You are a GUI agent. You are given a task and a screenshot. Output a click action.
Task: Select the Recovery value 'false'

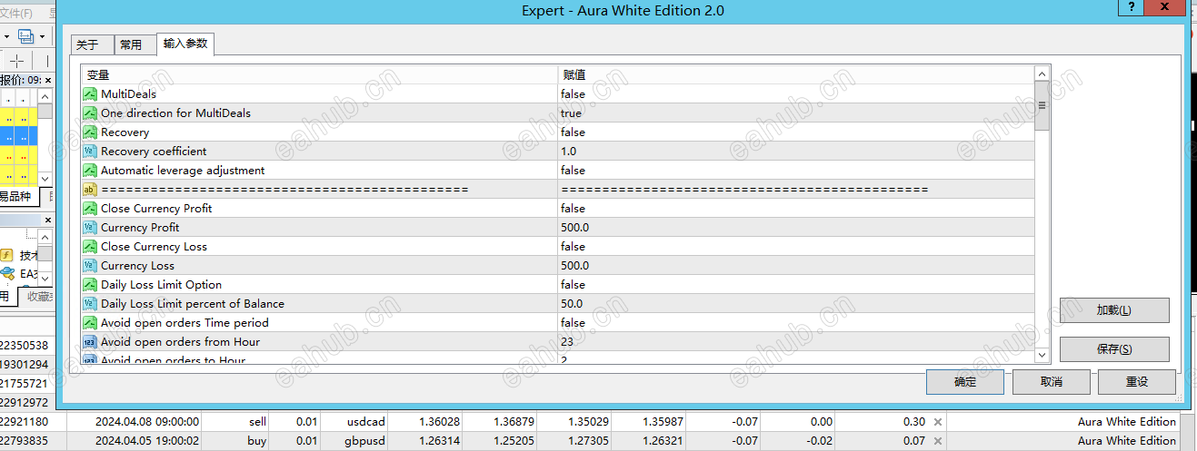(x=573, y=132)
